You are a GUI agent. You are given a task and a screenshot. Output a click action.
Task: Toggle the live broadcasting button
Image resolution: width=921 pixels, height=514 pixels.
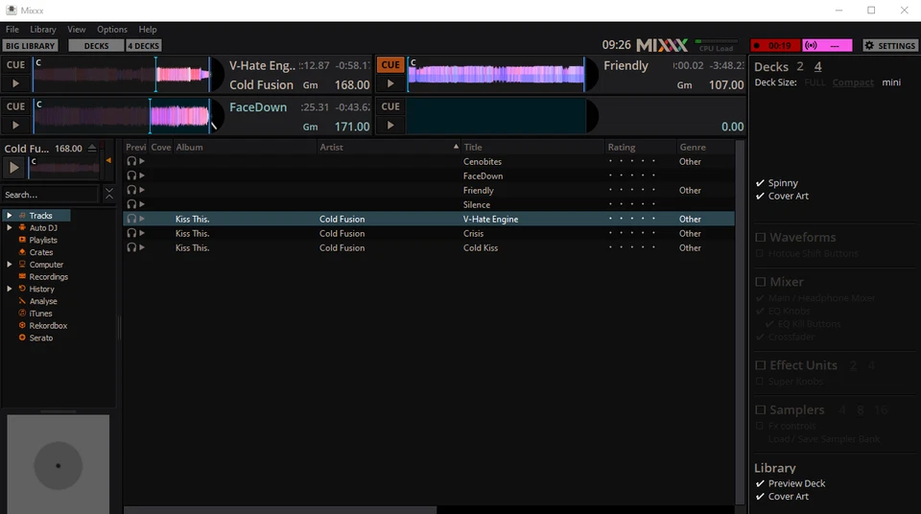pos(827,45)
